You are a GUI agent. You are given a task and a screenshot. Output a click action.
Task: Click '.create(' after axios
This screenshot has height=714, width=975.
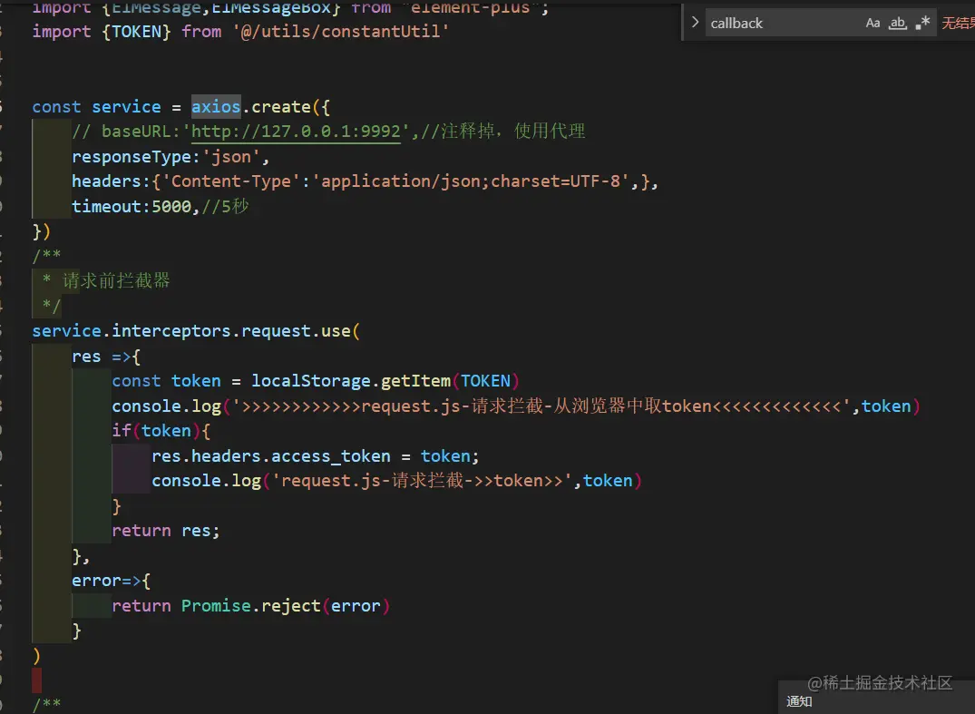[281, 107]
